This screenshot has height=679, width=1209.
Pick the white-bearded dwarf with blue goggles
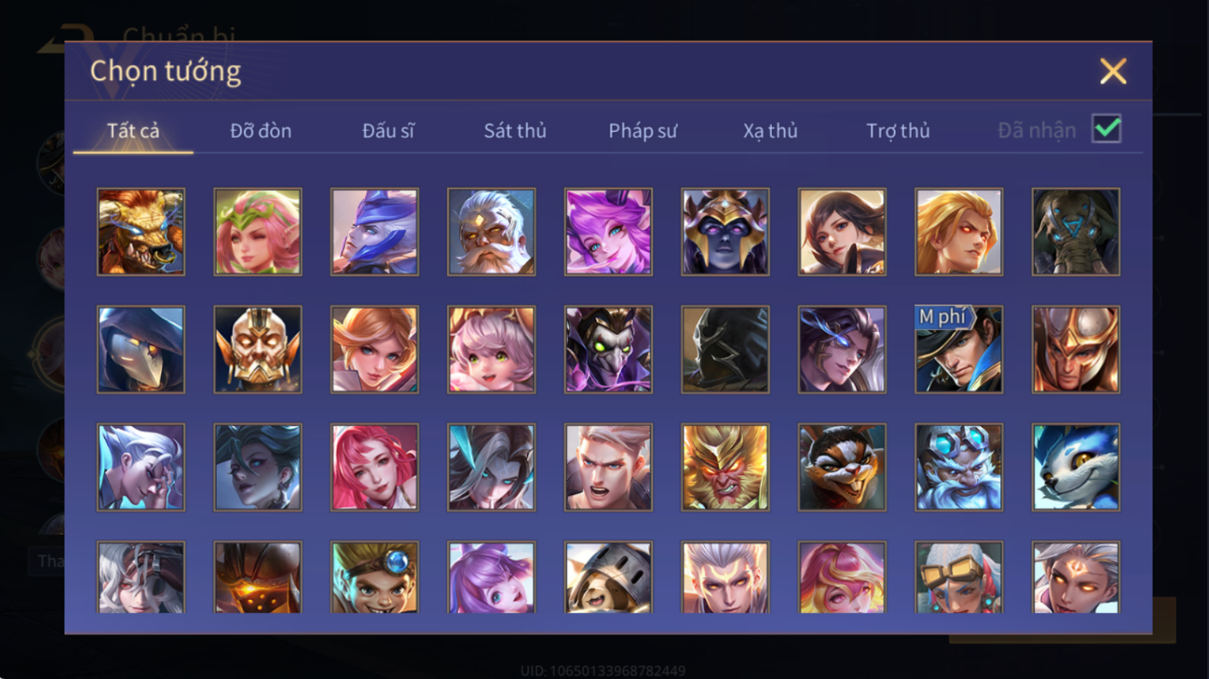[959, 467]
